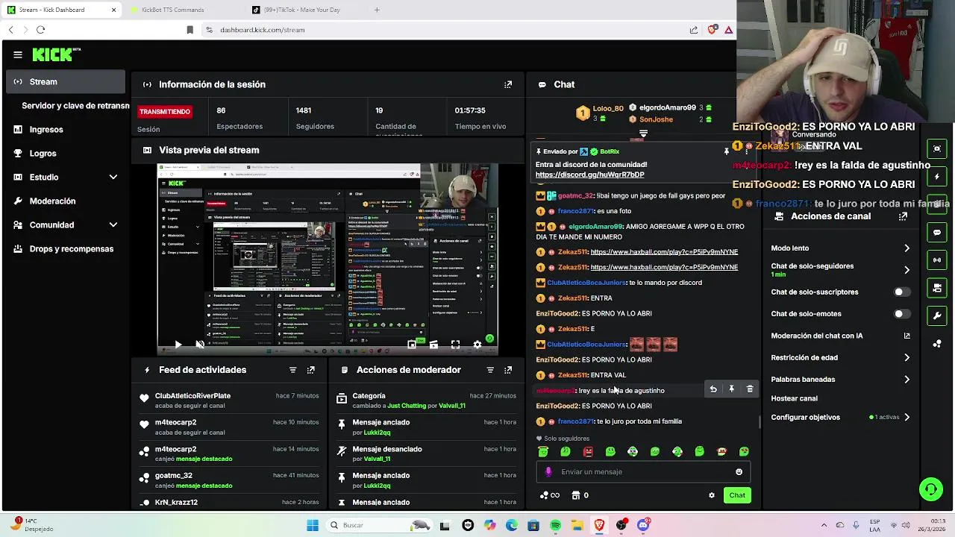Click the taskbar Buscar search box
Screen dimensions: 955x537
point(378,525)
